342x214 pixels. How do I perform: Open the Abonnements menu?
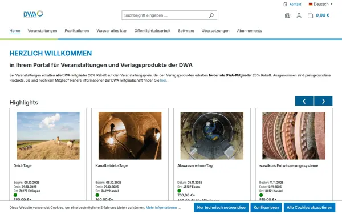tap(249, 31)
